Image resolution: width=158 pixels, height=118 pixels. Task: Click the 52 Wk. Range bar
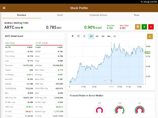pyautogui.click(x=49, y=45)
